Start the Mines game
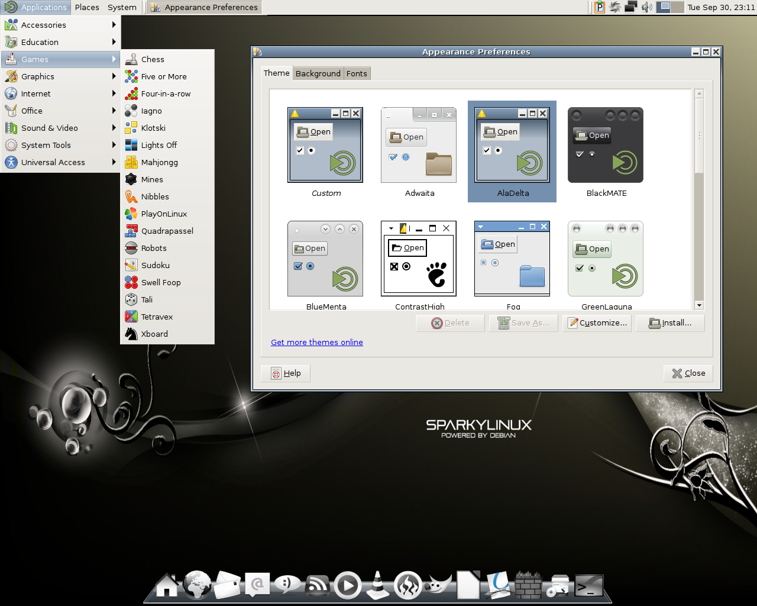This screenshot has height=606, width=757. 167,179
